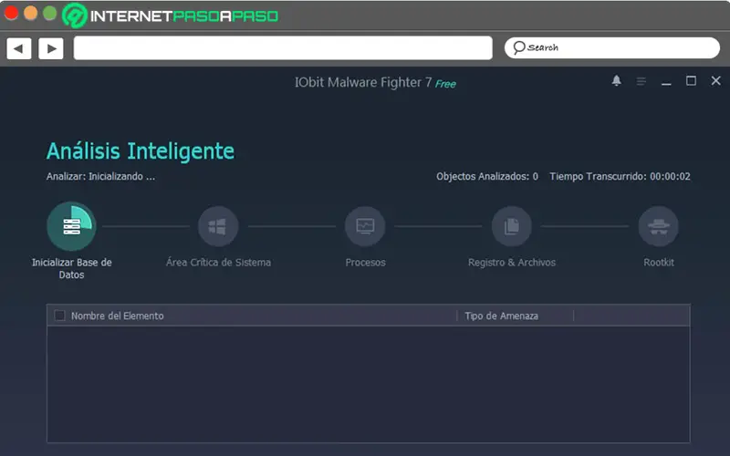
Task: Click the green Free edition label
Action: click(445, 84)
